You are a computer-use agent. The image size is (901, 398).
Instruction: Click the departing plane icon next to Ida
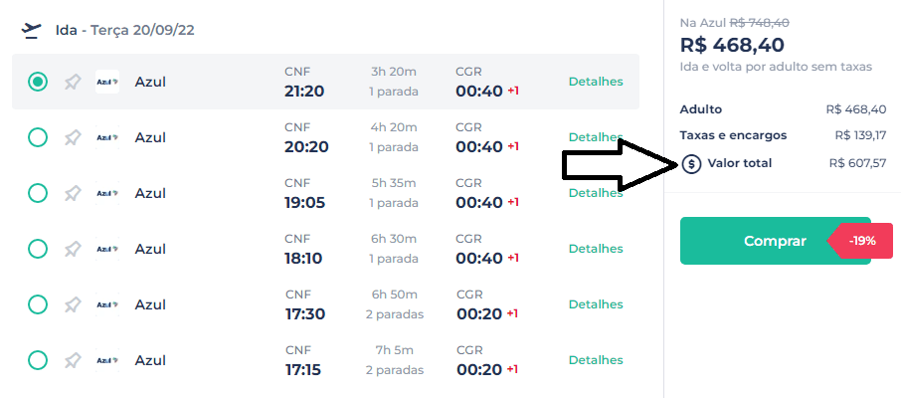[x=32, y=30]
